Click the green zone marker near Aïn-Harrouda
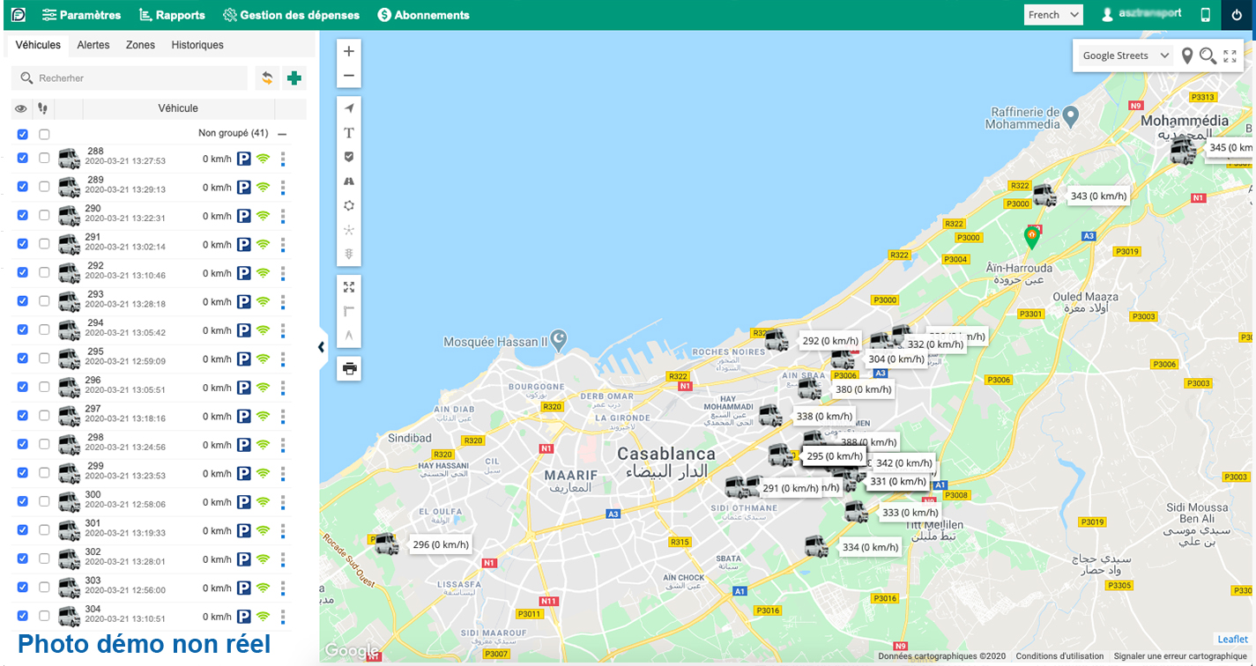The height and width of the screenshot is (666, 1256). (1031, 237)
